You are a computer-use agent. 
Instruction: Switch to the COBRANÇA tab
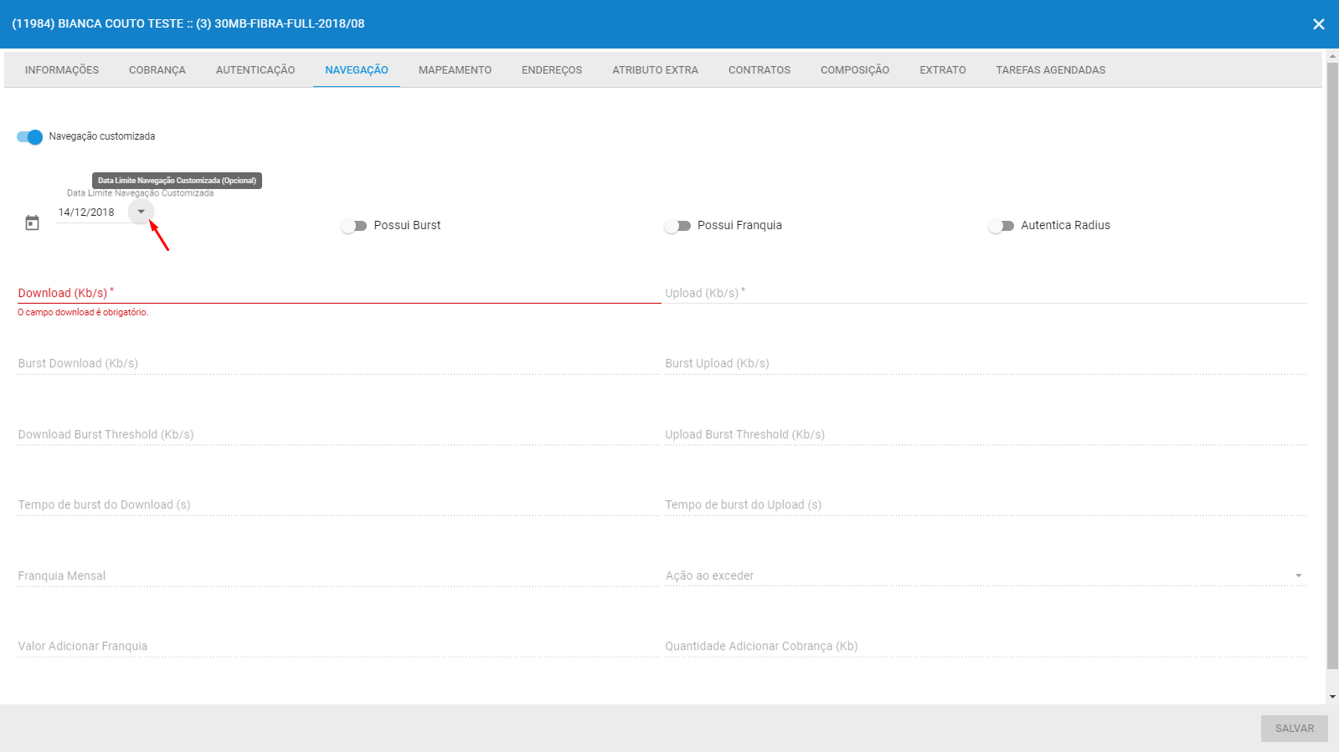coord(157,70)
